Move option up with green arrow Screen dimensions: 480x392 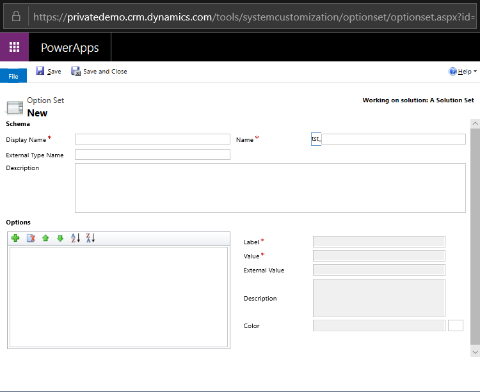click(45, 239)
